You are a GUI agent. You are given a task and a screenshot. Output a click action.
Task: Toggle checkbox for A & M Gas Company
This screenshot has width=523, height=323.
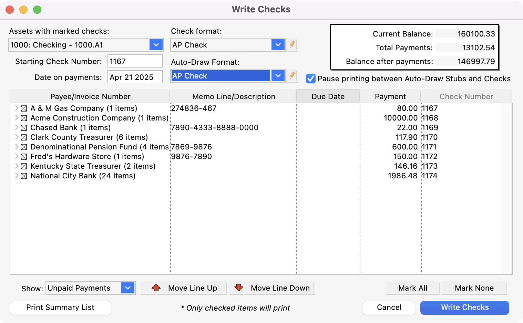pyautogui.click(x=24, y=108)
